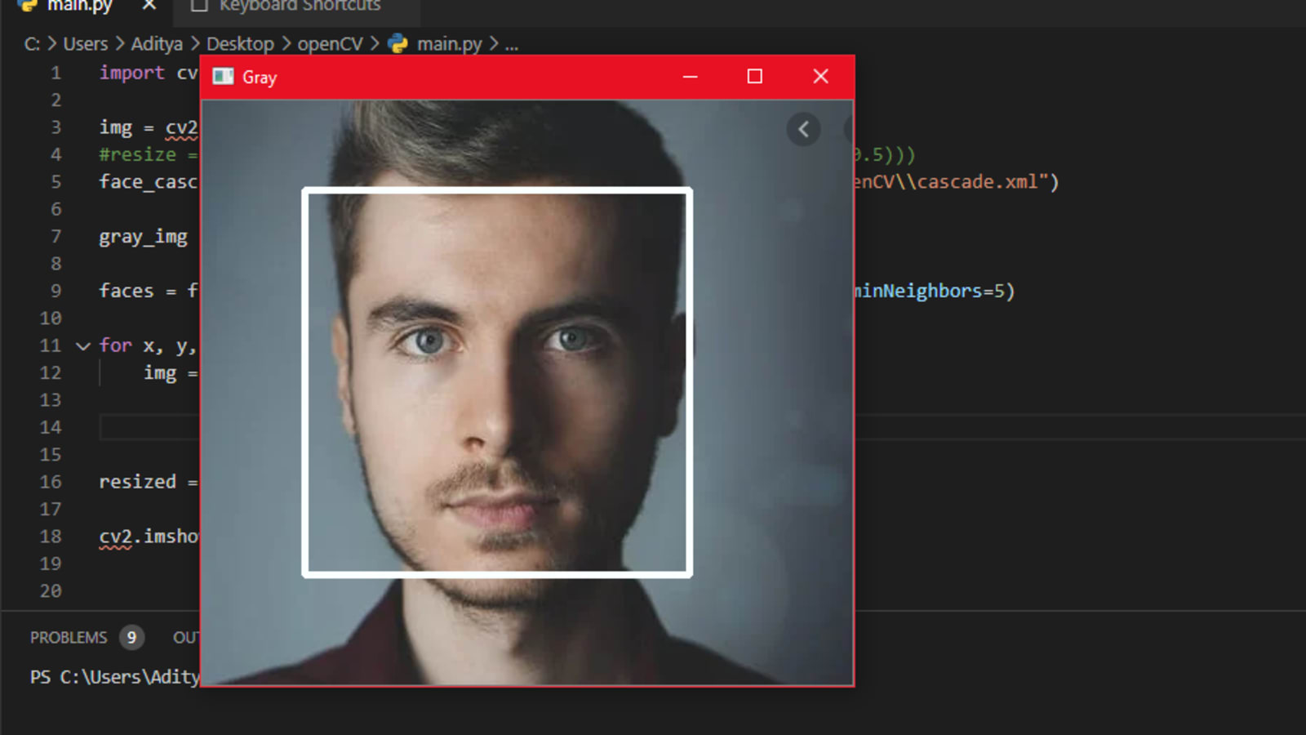Minimize the Gray image window
This screenshot has width=1306, height=735.
pos(690,77)
